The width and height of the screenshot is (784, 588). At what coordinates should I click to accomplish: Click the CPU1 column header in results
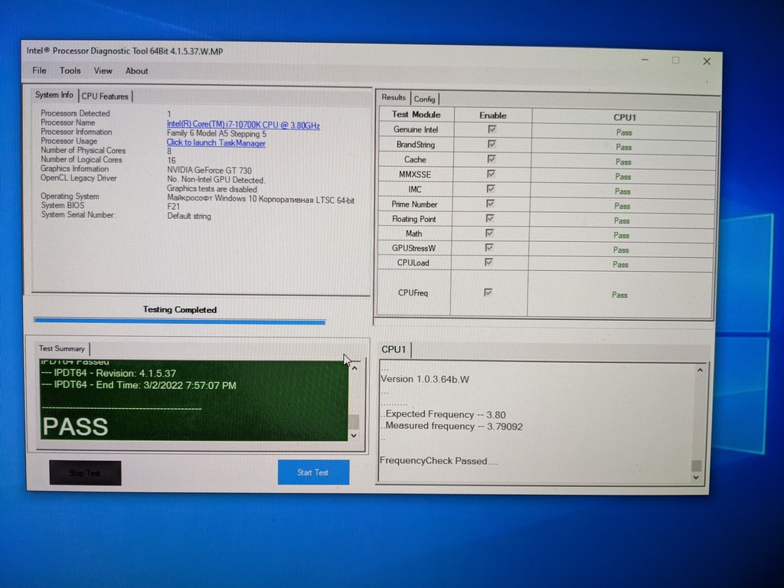[x=625, y=117]
